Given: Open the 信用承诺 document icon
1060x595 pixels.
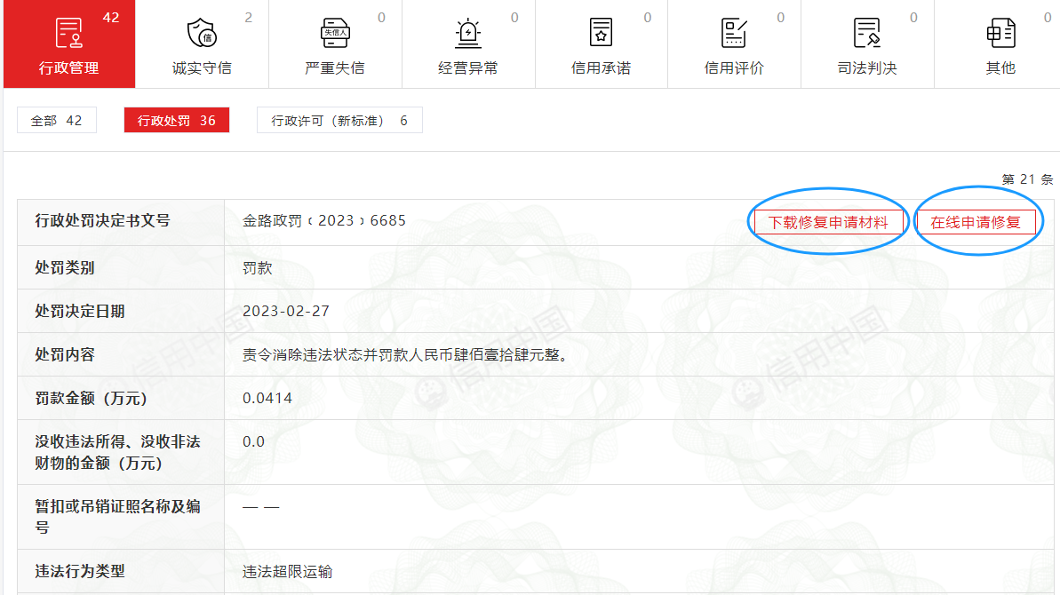Looking at the screenshot, I should [x=601, y=33].
